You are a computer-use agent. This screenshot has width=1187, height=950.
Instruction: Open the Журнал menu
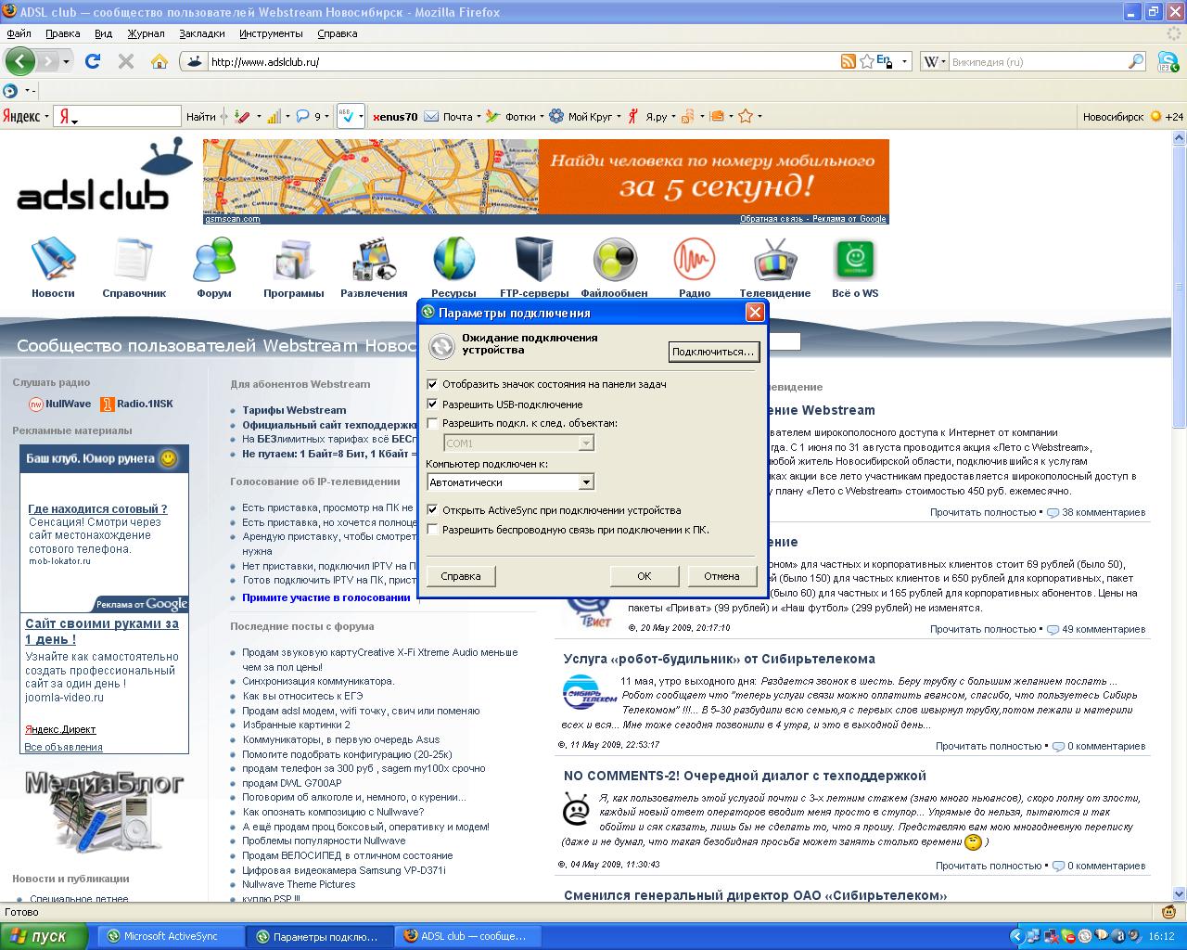[x=146, y=33]
